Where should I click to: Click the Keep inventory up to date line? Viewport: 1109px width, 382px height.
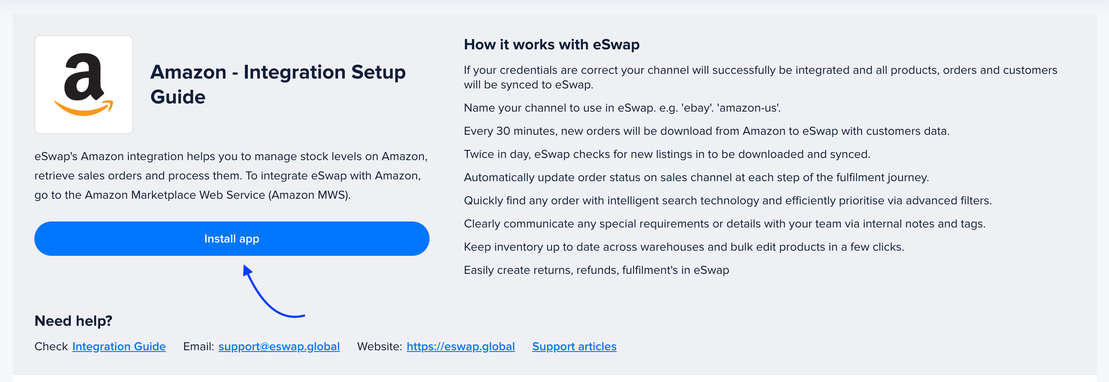(x=684, y=247)
